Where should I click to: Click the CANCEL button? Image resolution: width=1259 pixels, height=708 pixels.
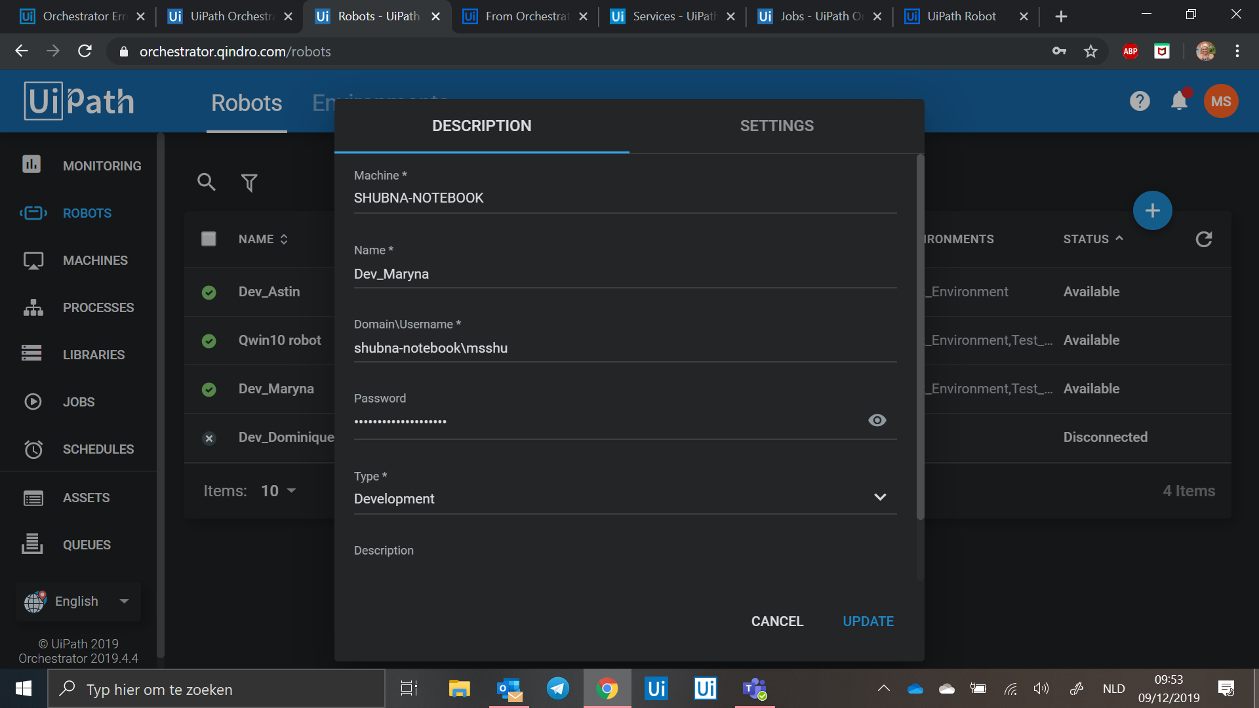pyautogui.click(x=777, y=621)
